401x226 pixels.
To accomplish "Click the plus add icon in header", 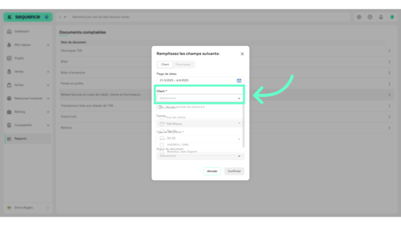I will [x=359, y=17].
